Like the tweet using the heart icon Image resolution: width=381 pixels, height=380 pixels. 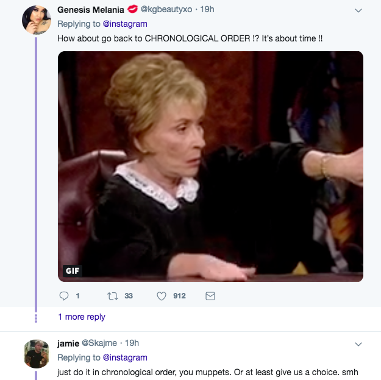pyautogui.click(x=162, y=296)
